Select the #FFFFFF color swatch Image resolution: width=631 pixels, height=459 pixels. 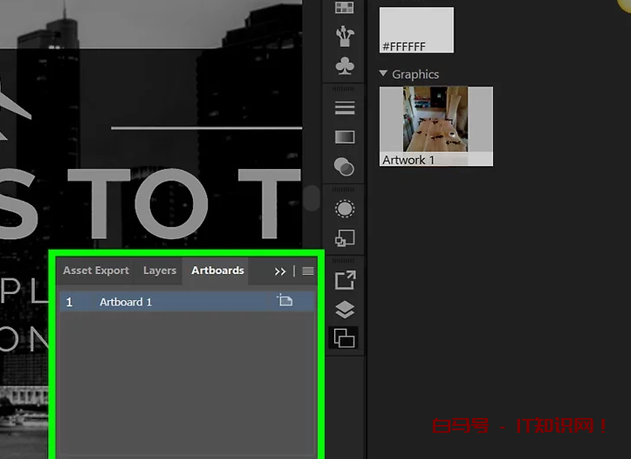tap(416, 30)
